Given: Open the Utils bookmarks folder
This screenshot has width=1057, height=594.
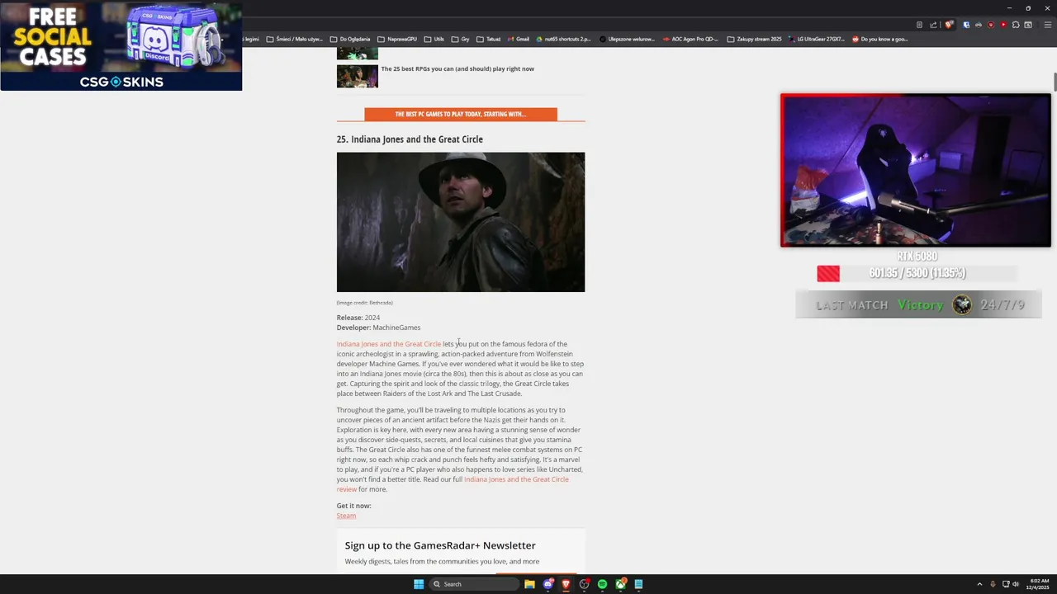Looking at the screenshot, I should pos(434,39).
